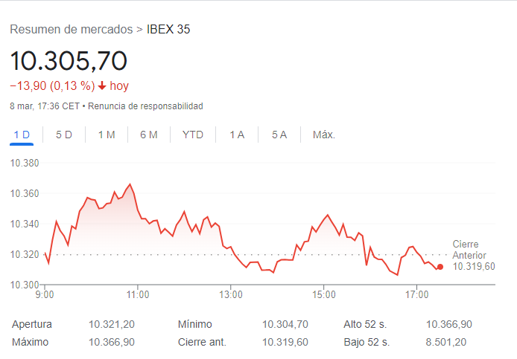The image size is (517, 359).
Task: Select the 1 D time range tab
Action: tap(22, 135)
